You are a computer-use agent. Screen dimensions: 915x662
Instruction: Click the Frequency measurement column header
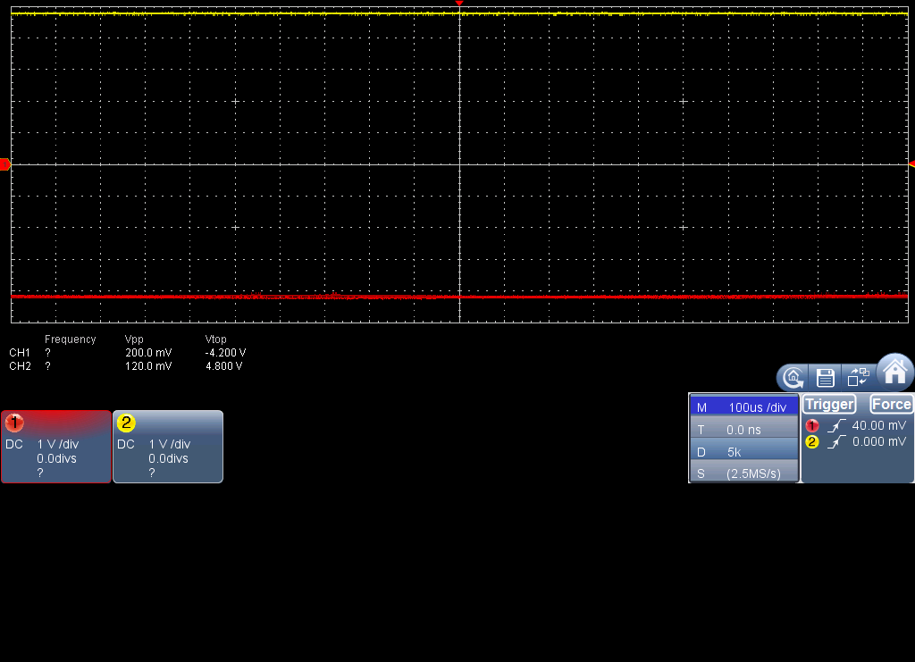tap(70, 339)
